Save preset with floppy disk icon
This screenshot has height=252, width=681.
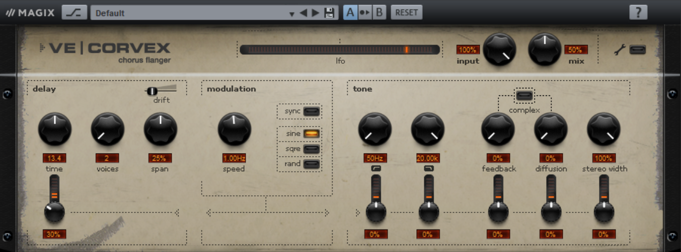(x=329, y=13)
